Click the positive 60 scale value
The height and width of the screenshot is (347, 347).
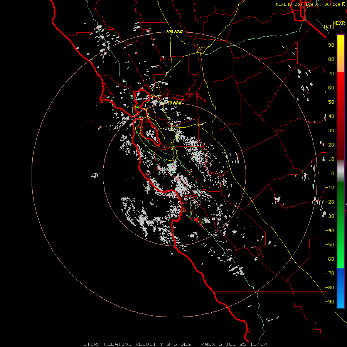tap(331, 88)
